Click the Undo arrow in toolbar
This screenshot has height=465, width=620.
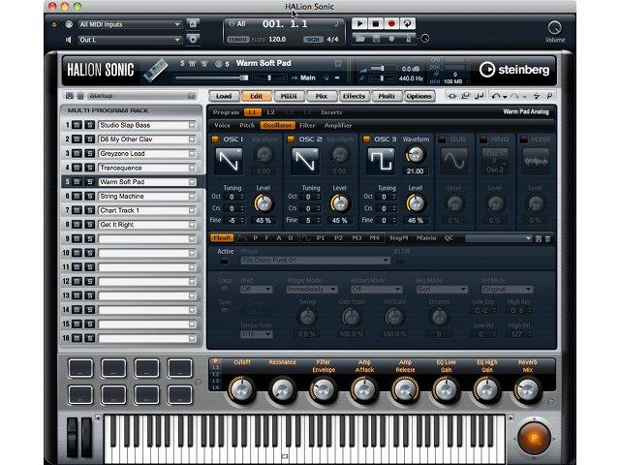(496, 96)
